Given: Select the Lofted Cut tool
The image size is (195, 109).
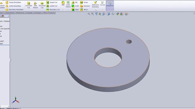Looking at the screenshot, I should click(x=52, y=6).
